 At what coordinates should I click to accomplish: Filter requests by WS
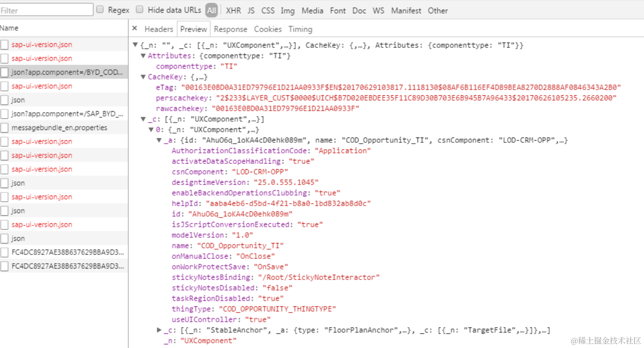point(378,11)
